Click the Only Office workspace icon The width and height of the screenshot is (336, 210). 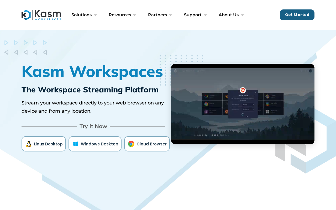(267, 104)
